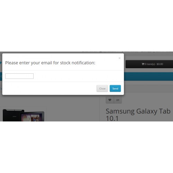The width and height of the screenshot is (173, 173).
Task: Select the compare arrows icon
Action: click(x=118, y=100)
